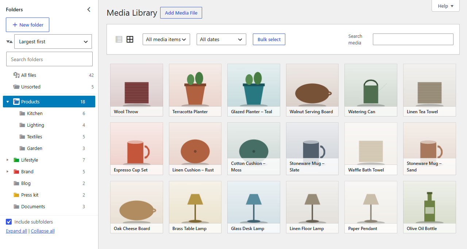
Task: Expand the Lifestyle folder arrow
Action: [x=8, y=160]
